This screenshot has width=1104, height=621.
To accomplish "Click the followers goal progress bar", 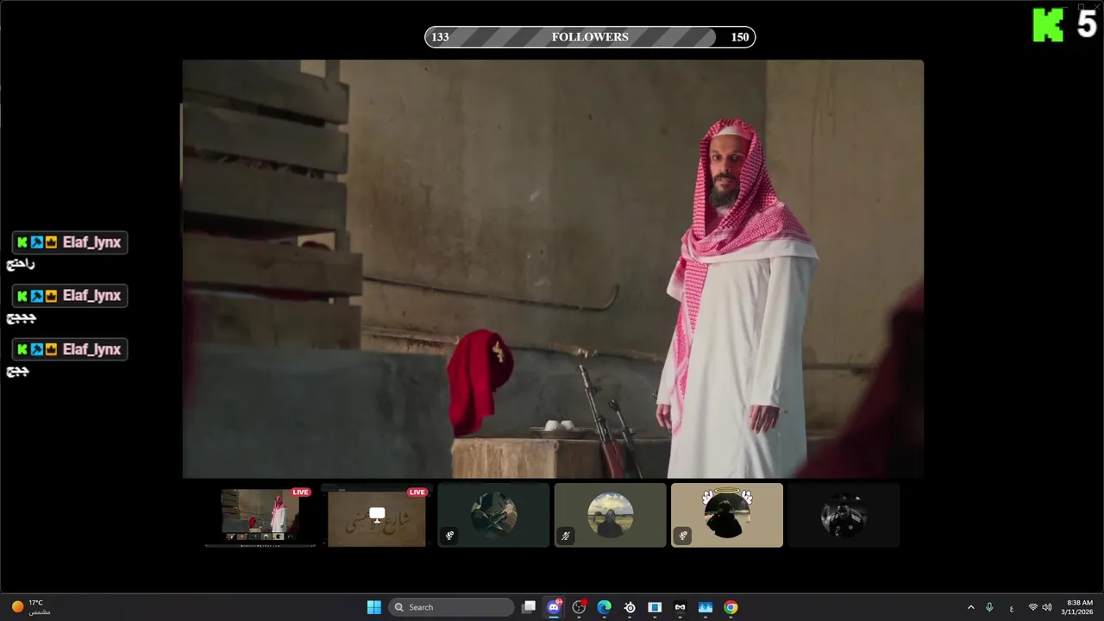I will coord(590,37).
